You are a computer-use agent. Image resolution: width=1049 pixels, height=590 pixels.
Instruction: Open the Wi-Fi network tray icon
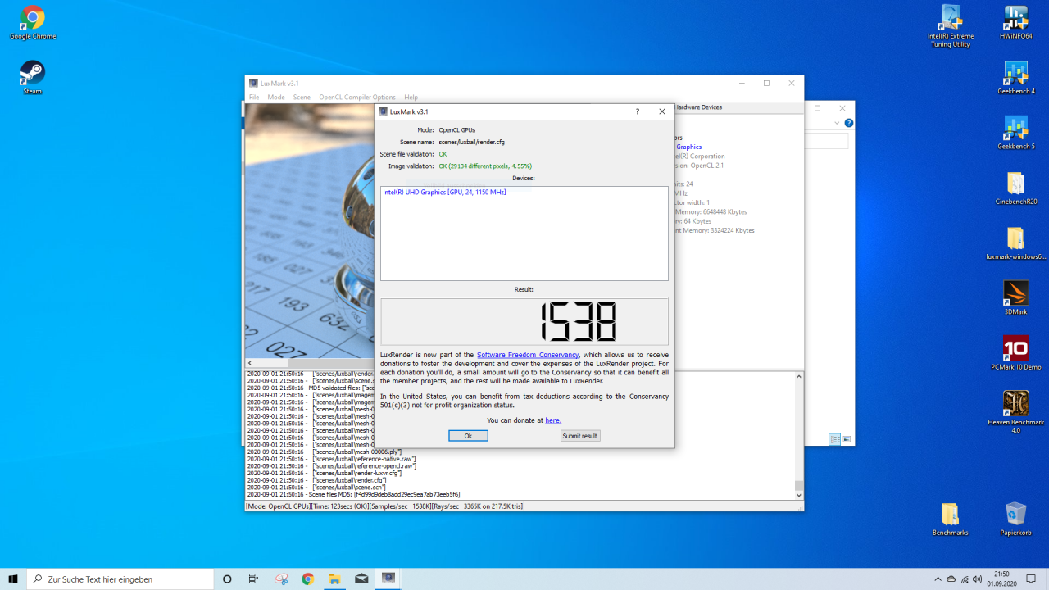965,579
